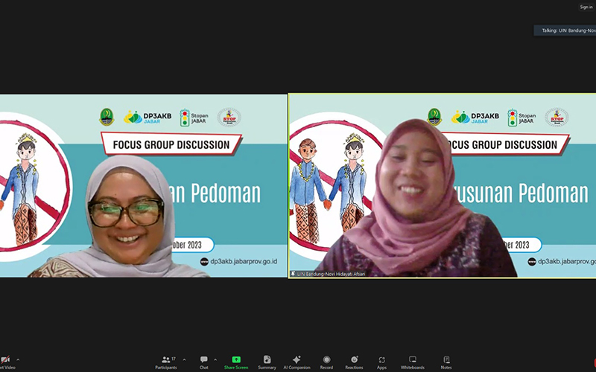
Task: Open the Participants panel
Action: [x=166, y=361]
